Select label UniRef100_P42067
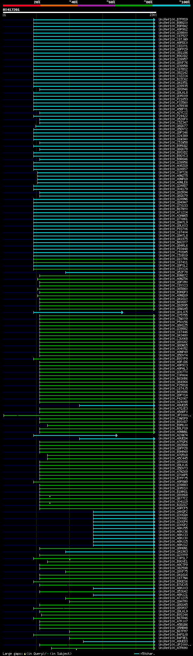 click(x=173, y=399)
